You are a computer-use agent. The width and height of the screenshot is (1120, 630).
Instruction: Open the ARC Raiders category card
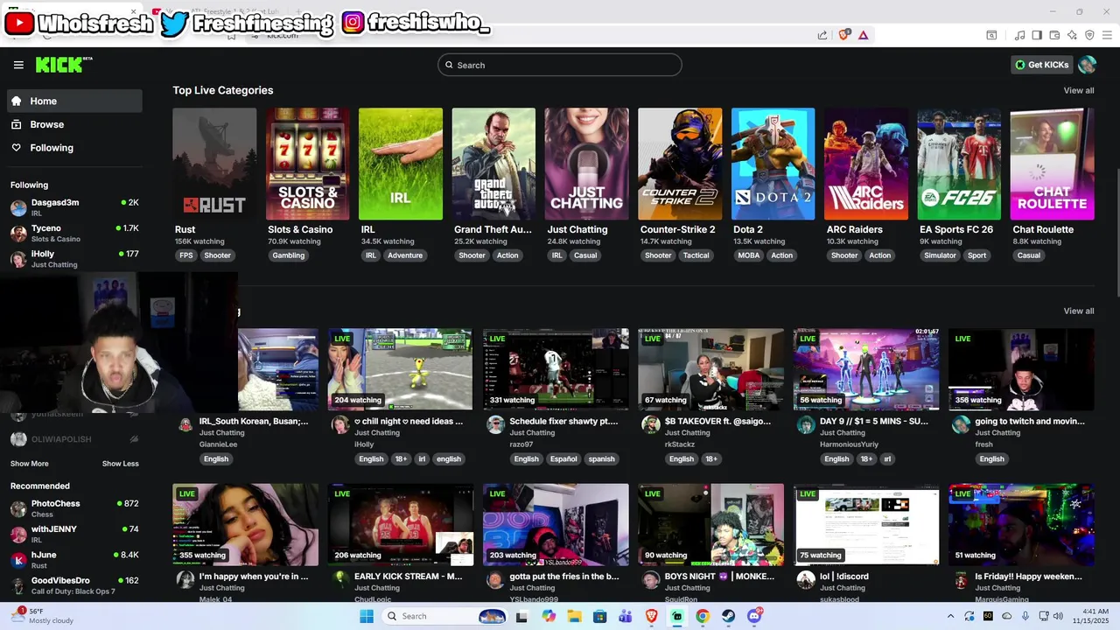(x=866, y=164)
